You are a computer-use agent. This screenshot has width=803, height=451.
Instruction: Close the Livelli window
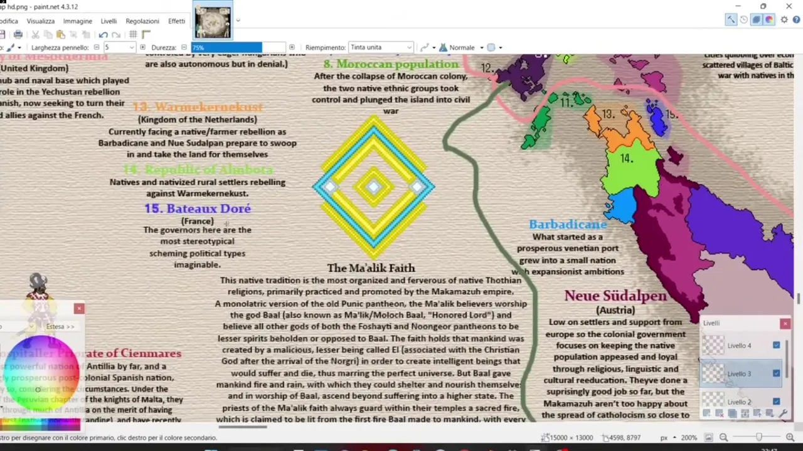[785, 323]
